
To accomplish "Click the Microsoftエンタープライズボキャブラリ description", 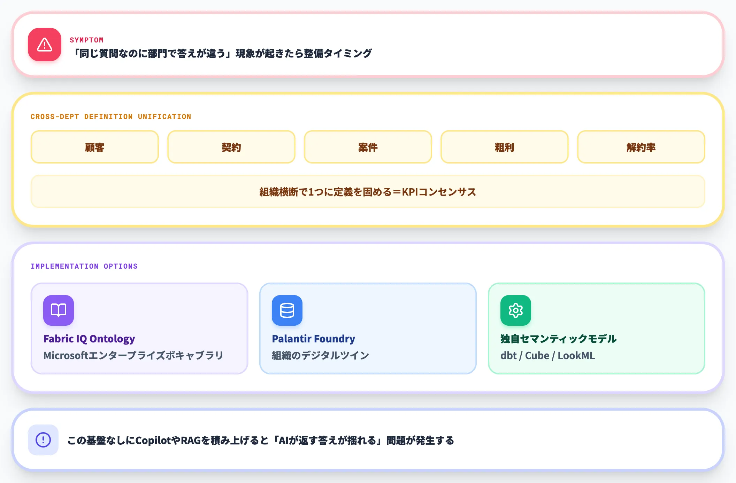I will [133, 355].
